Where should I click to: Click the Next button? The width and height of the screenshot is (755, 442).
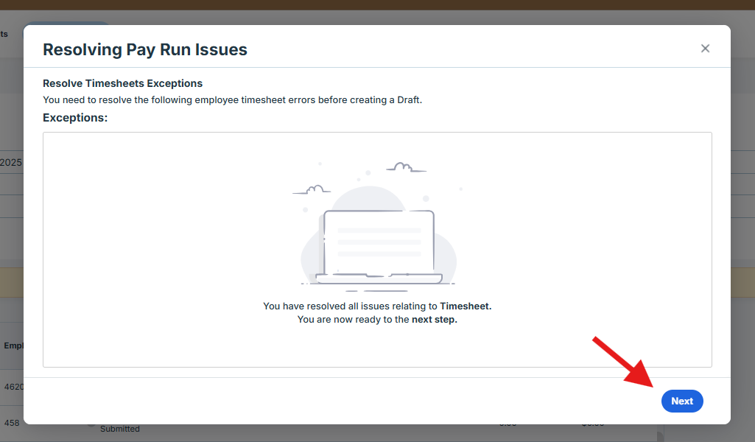click(x=681, y=401)
